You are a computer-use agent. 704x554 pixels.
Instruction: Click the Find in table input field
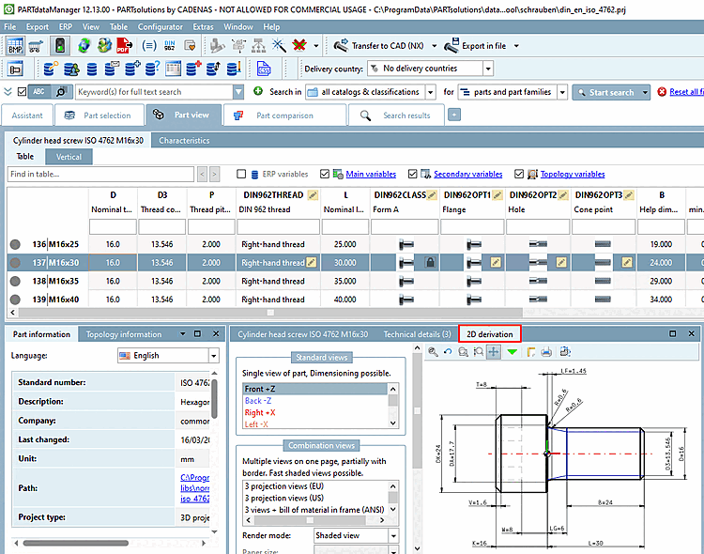pyautogui.click(x=100, y=174)
